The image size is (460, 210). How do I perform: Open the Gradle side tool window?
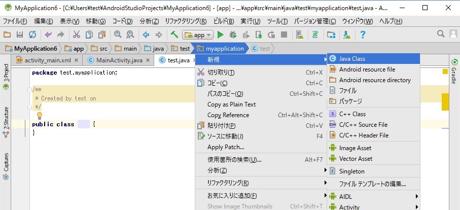(x=454, y=72)
